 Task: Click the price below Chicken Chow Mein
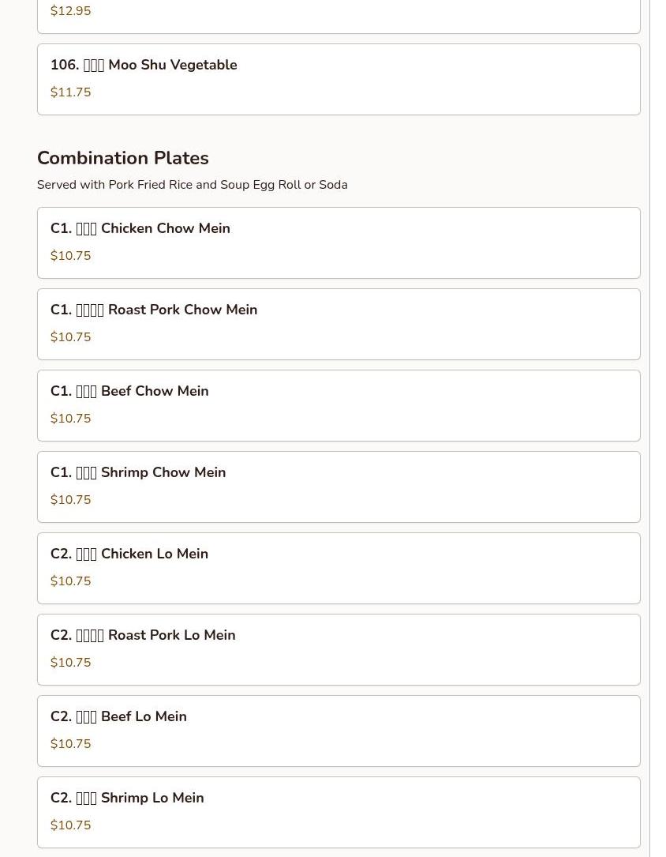(x=71, y=256)
